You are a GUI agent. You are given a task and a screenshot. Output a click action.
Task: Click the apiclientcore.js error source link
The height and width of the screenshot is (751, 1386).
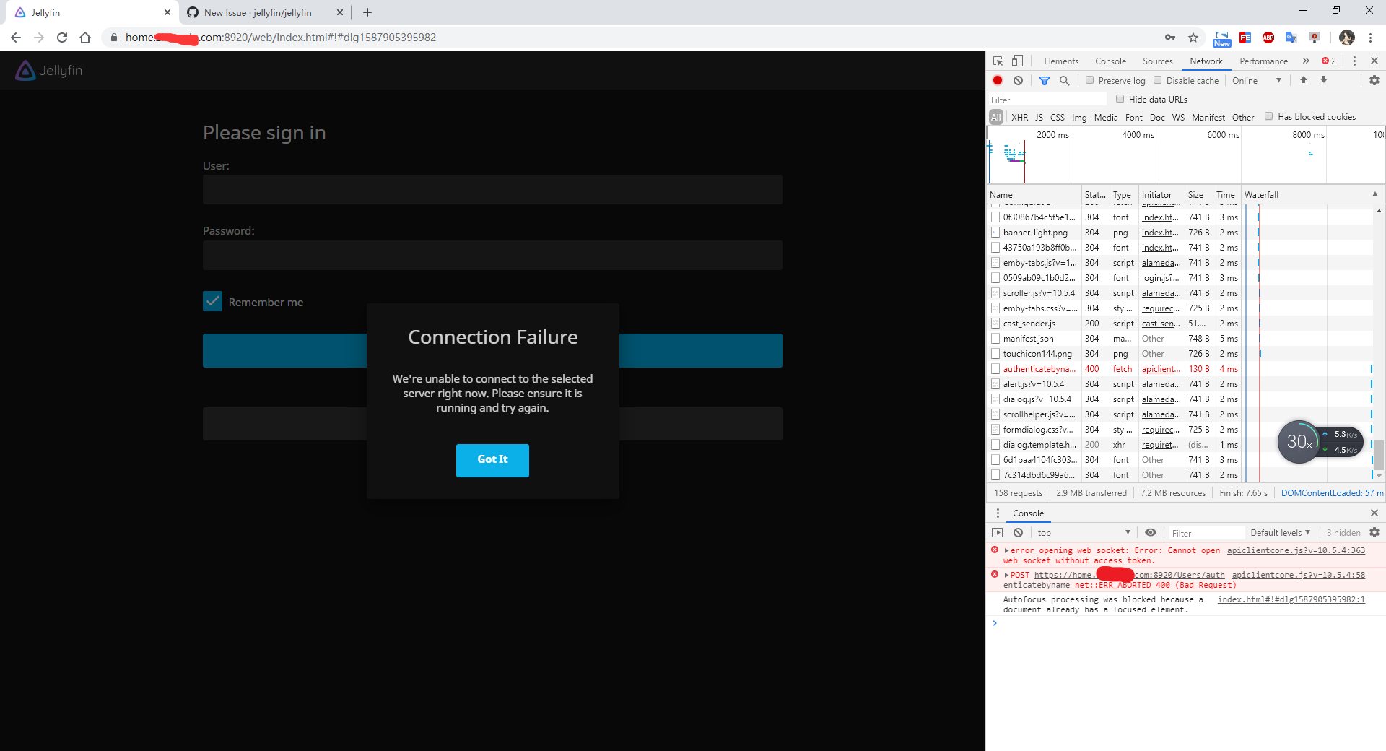(x=1296, y=550)
